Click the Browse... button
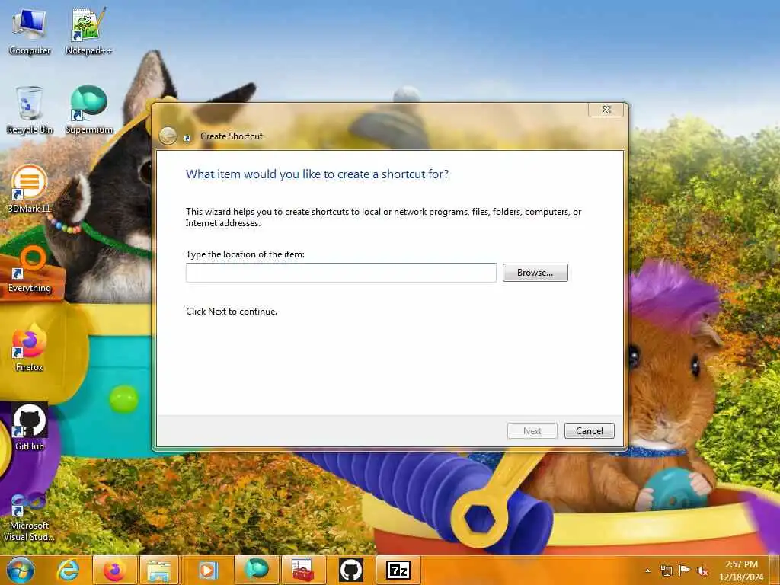Viewport: 780px width, 585px height. click(535, 273)
